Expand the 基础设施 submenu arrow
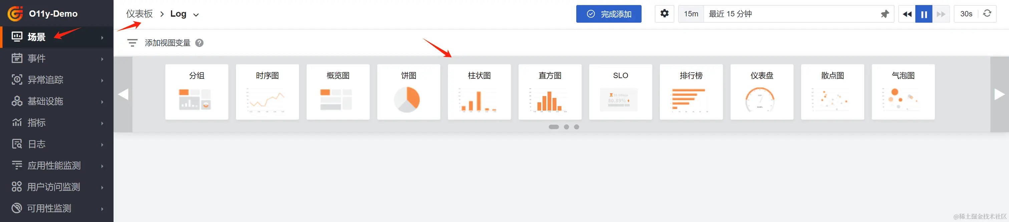This screenshot has width=1009, height=222. (x=102, y=102)
